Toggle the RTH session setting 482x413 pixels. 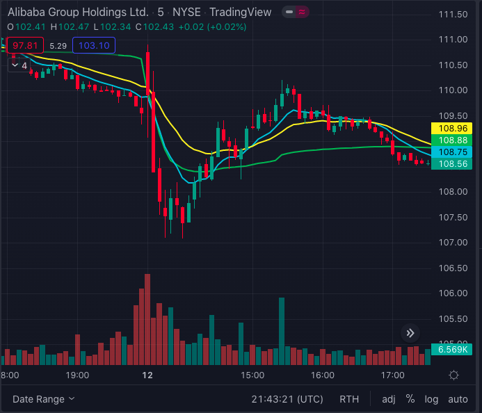[349, 399]
